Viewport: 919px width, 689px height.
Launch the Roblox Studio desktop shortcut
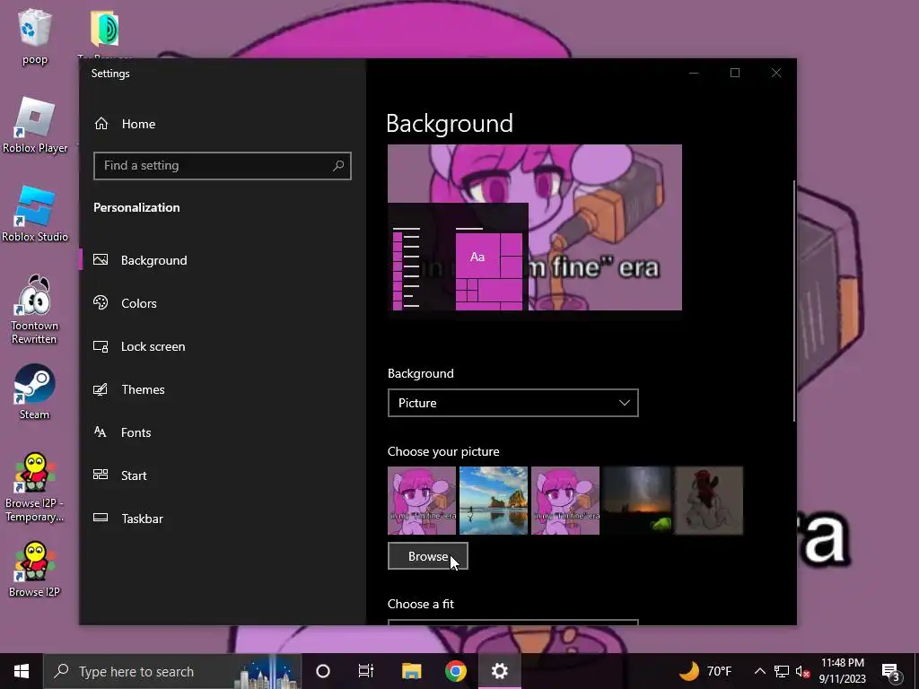pyautogui.click(x=35, y=214)
